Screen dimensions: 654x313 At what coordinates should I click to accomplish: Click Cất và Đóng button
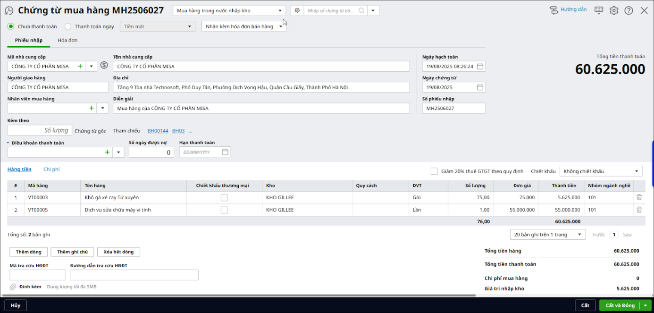tap(620, 305)
